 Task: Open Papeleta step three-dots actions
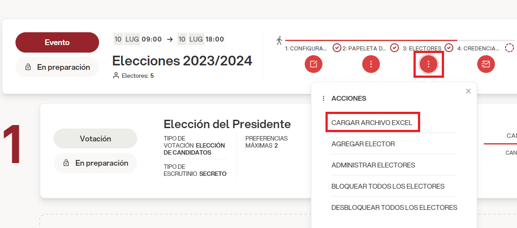(371, 64)
